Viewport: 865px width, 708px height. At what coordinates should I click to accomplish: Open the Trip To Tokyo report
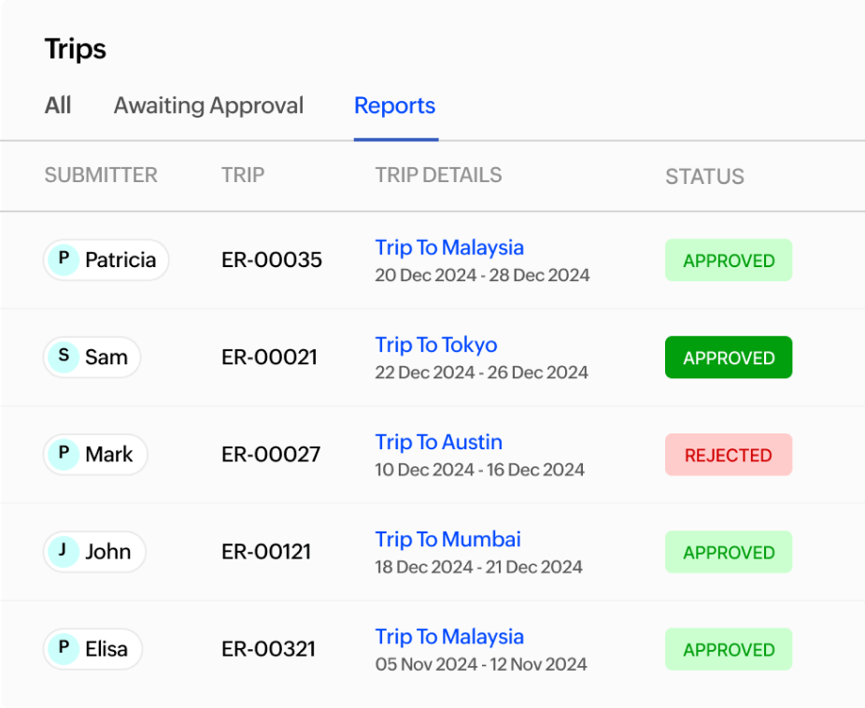pyautogui.click(x=436, y=345)
